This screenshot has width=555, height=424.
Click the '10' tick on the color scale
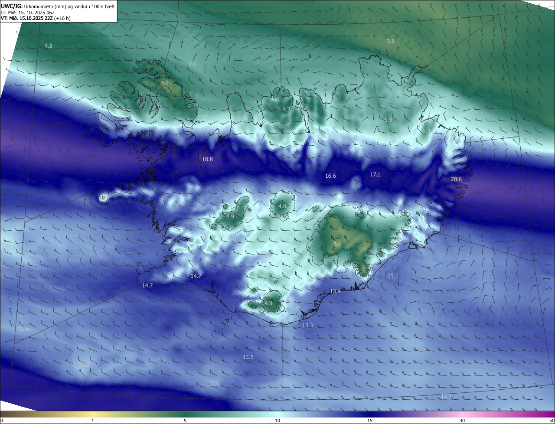point(277,421)
